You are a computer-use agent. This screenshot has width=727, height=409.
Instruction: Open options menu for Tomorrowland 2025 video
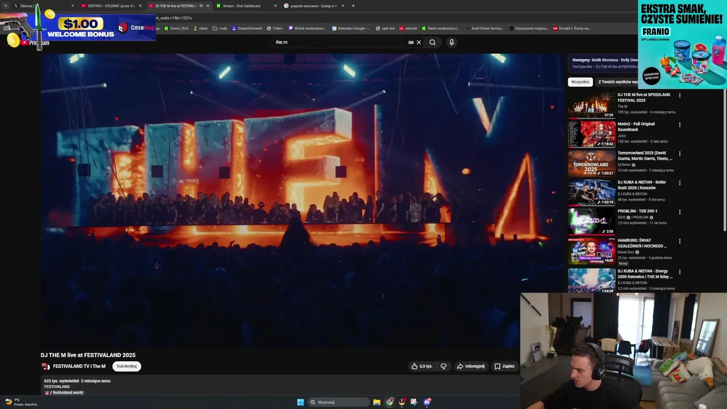coord(680,153)
